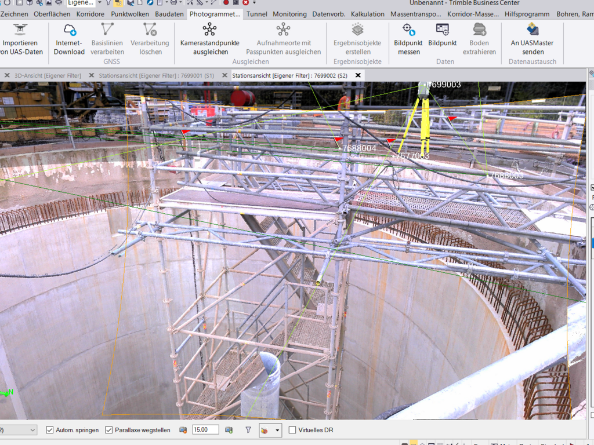The height and width of the screenshot is (445, 594).
Task: Select point label 7677003 in the view
Action: (412, 156)
